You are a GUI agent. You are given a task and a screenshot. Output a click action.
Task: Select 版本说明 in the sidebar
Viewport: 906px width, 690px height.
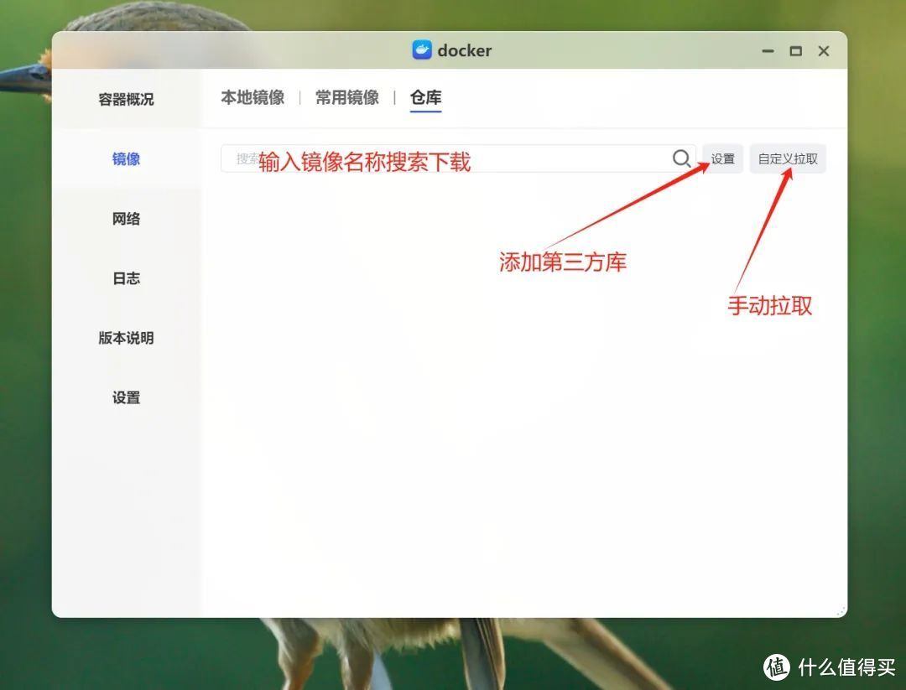[125, 338]
